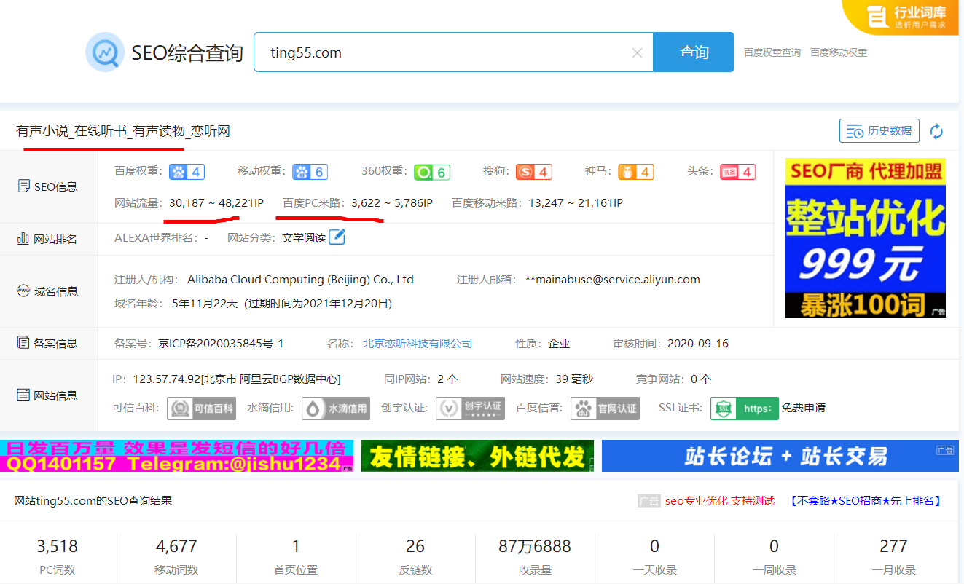
Task: Click the 网站流量 value 30,187 ~ 48,221IP
Action: (216, 203)
